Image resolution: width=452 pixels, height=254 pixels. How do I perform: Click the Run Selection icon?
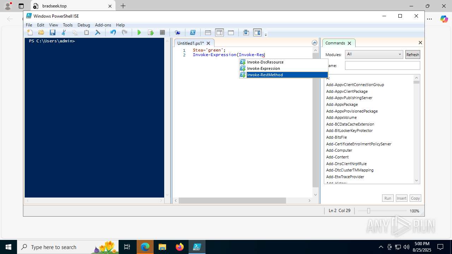[x=151, y=32]
